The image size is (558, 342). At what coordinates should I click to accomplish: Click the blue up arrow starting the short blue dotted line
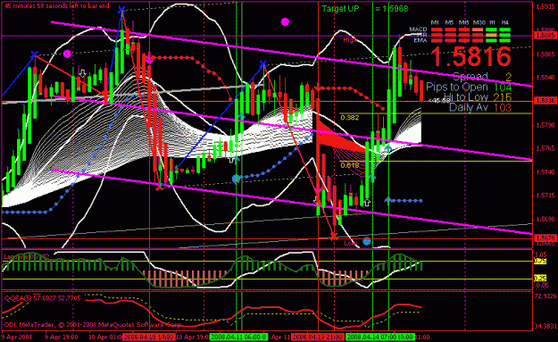pos(387,201)
